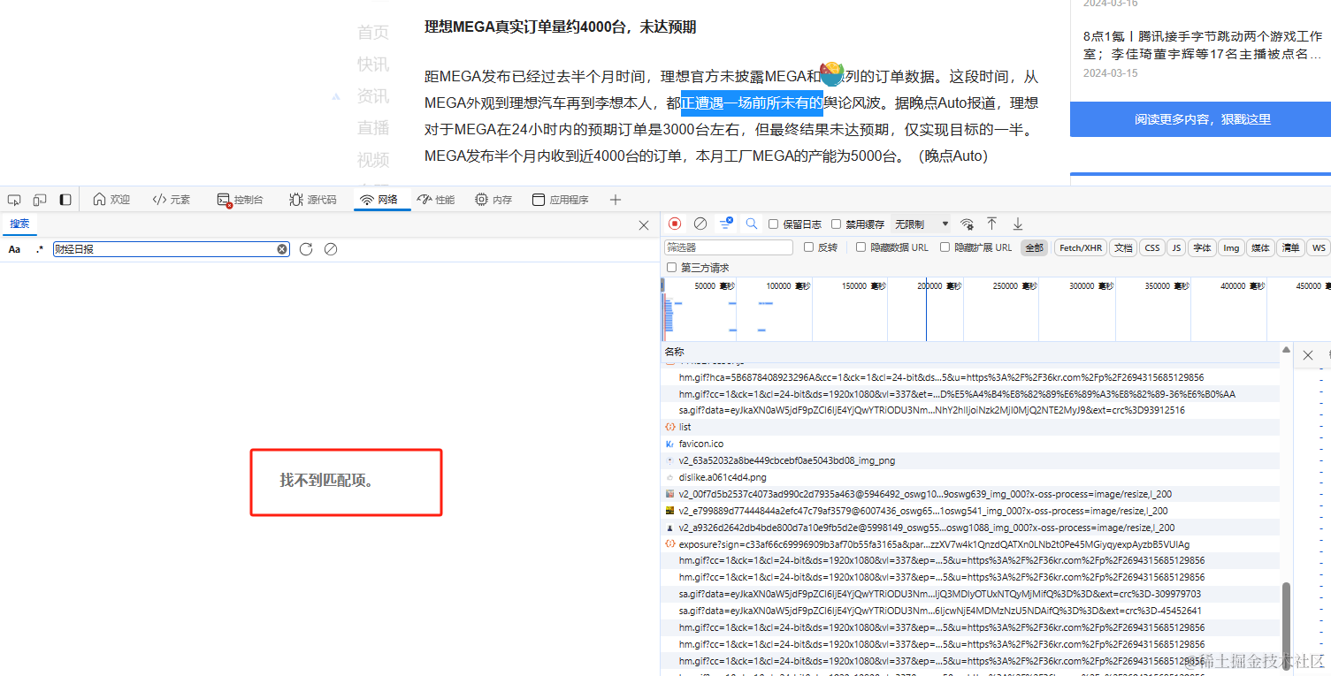Toggle device emulation icon
Viewport: 1331px width, 676px height.
[x=40, y=200]
